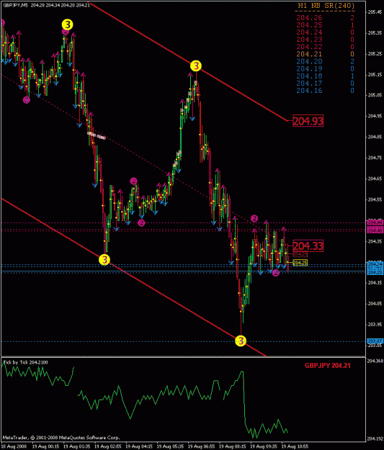Click the 204.95 price axis value

click(x=375, y=116)
